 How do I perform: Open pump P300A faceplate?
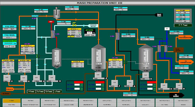7,78
